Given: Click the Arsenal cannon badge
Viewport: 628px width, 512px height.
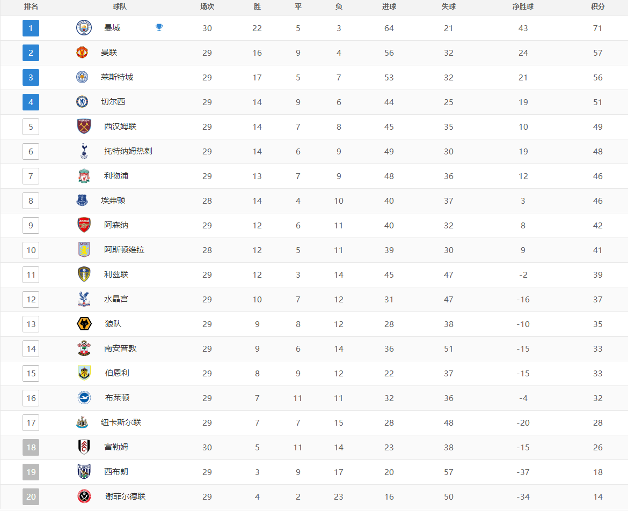Looking at the screenshot, I should pyautogui.click(x=84, y=225).
